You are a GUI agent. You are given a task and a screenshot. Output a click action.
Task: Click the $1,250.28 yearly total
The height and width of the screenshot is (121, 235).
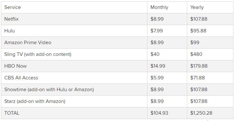201,113
